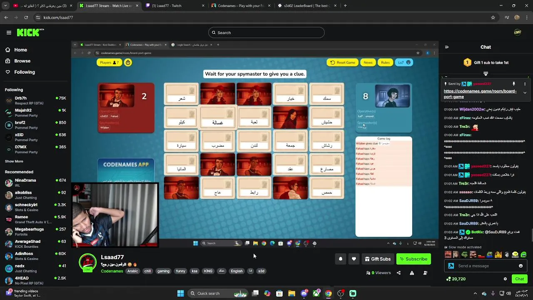Open D7MX channel in sidebar
The width and height of the screenshot is (533, 300).
tap(35, 149)
